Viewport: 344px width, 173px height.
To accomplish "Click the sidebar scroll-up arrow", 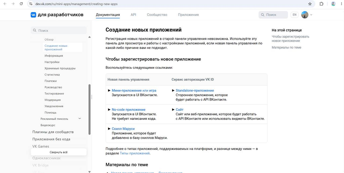I will (89, 37).
